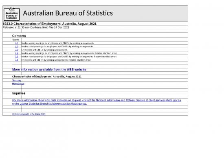The image size is (224, 158).
Task: Open table 7.3 link
Action: (x=17, y=50)
